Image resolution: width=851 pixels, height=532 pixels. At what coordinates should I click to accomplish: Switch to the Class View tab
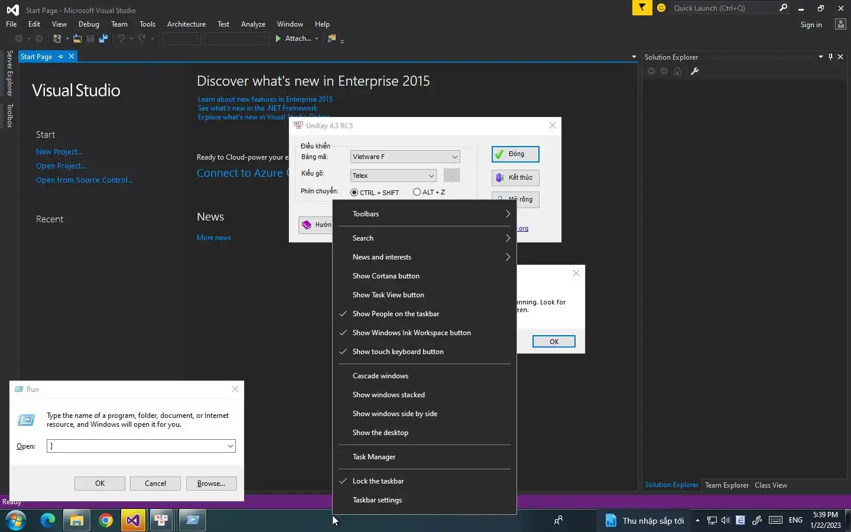click(x=771, y=485)
